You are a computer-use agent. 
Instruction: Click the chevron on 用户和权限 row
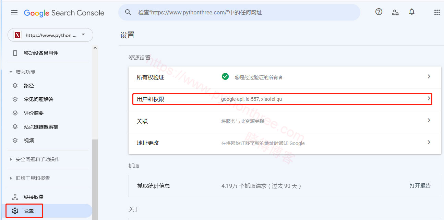tap(429, 98)
